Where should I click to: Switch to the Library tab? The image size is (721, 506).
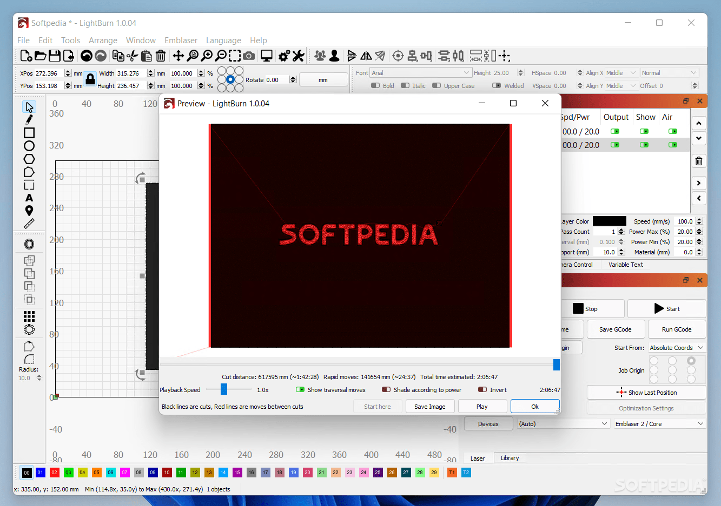tap(509, 458)
